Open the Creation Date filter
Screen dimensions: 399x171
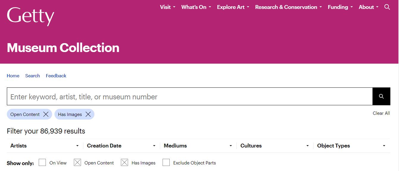click(121, 146)
